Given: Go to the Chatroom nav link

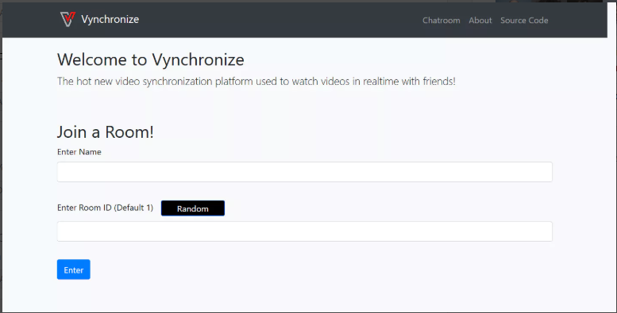Looking at the screenshot, I should click(x=441, y=21).
